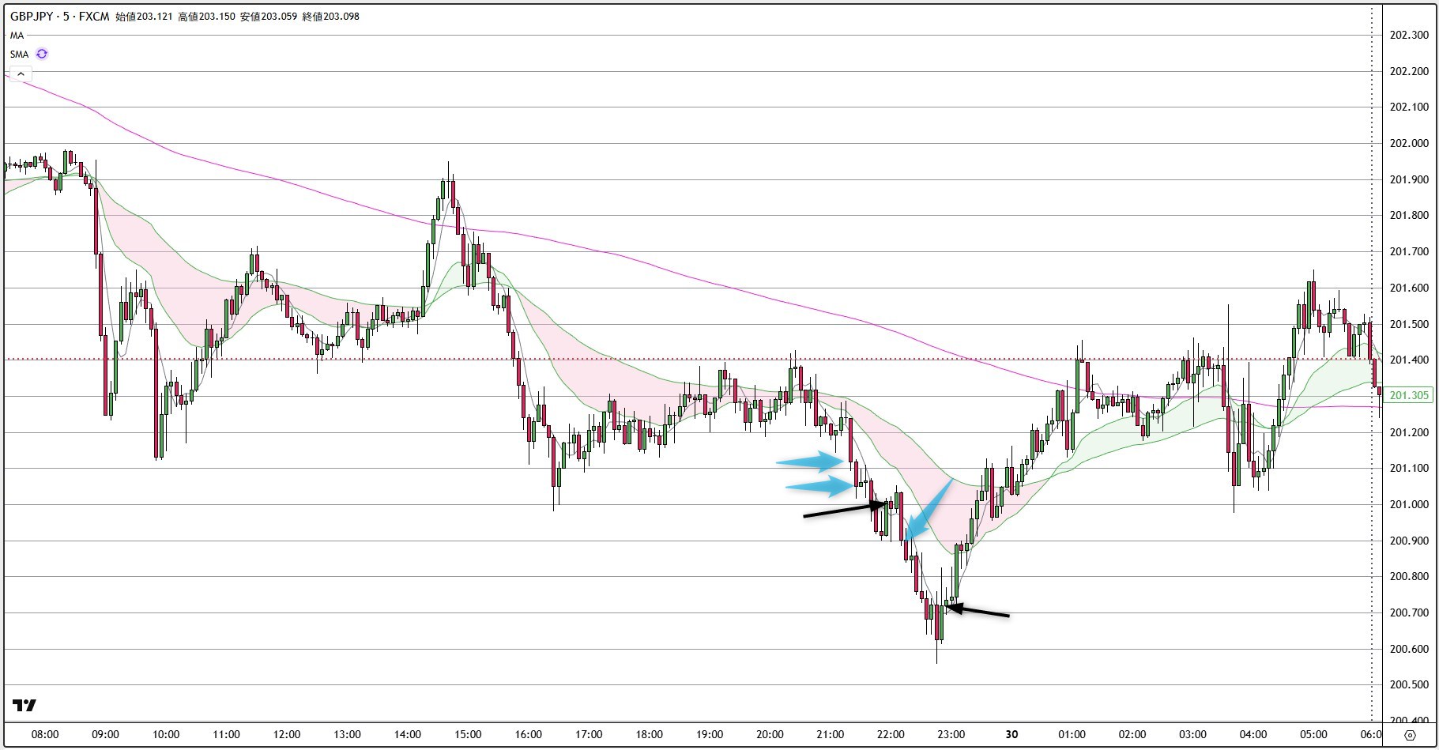Select the upper blue horizontal arrow drawing
Image resolution: width=1439 pixels, height=750 pixels.
pyautogui.click(x=810, y=461)
